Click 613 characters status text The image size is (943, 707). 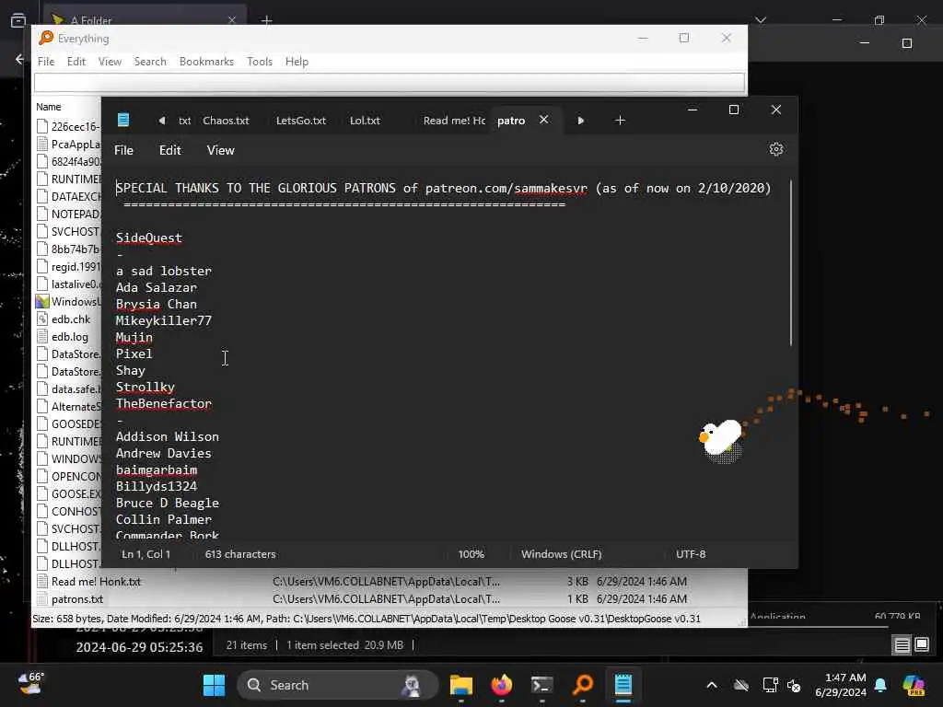[240, 554]
